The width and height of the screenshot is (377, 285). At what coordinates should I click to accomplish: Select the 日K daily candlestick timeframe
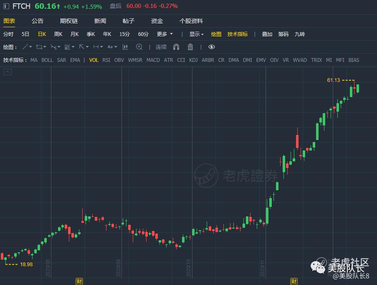pos(42,34)
